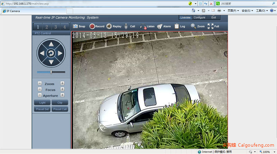Open the browser Help icon menu
This screenshot has height=154, width=277.
point(273,11)
